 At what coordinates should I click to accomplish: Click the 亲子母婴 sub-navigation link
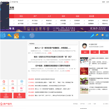[x=21, y=24]
